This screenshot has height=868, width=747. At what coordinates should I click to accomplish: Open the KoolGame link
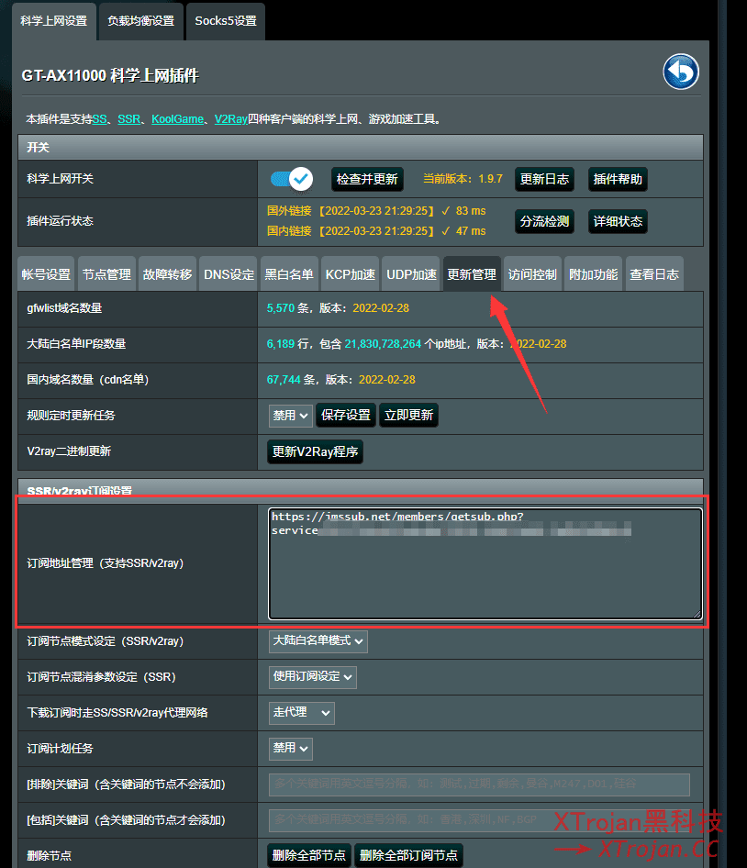[x=178, y=119]
